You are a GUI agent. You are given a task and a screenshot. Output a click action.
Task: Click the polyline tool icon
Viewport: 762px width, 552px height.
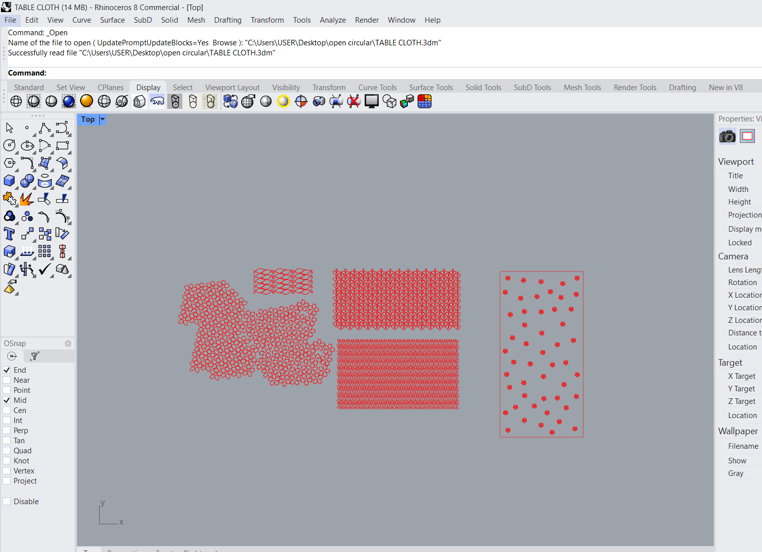(45, 128)
